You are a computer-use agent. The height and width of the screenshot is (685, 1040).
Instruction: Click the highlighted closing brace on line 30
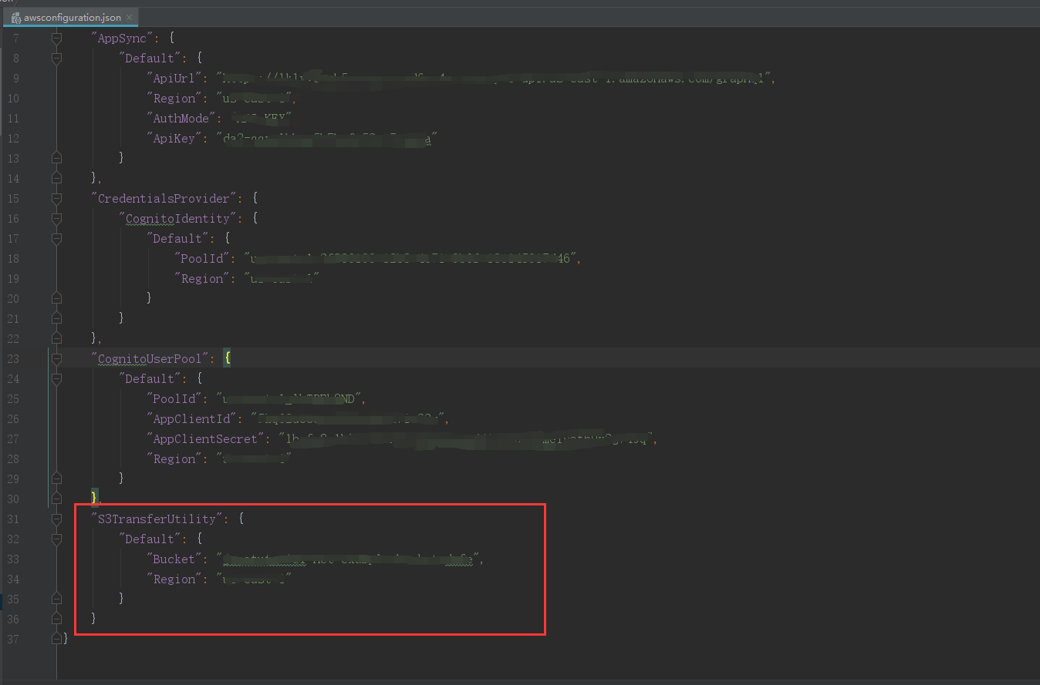(x=94, y=499)
